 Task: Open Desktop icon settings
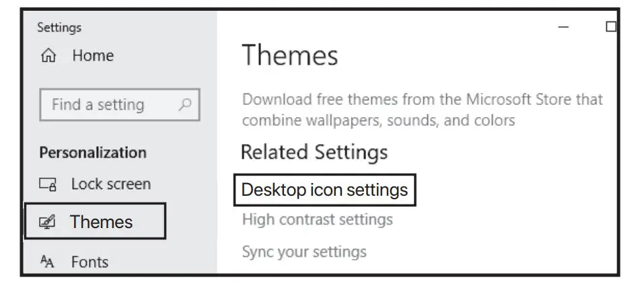click(324, 190)
